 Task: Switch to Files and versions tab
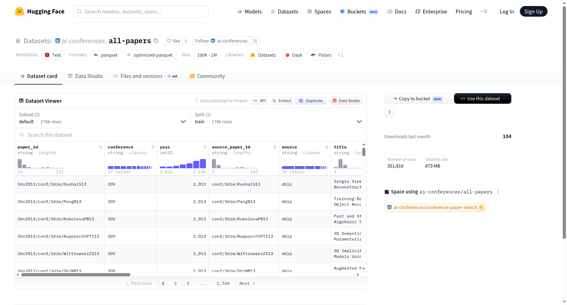(146, 76)
